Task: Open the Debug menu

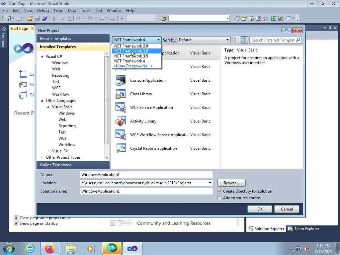Action: 43,11
